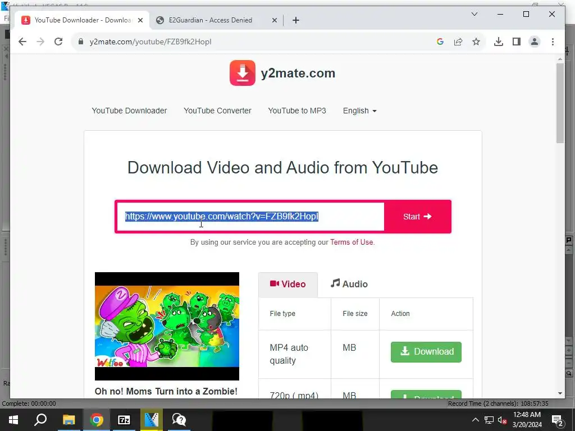Switch to the Audio tab
Image resolution: width=575 pixels, height=431 pixels.
349,284
